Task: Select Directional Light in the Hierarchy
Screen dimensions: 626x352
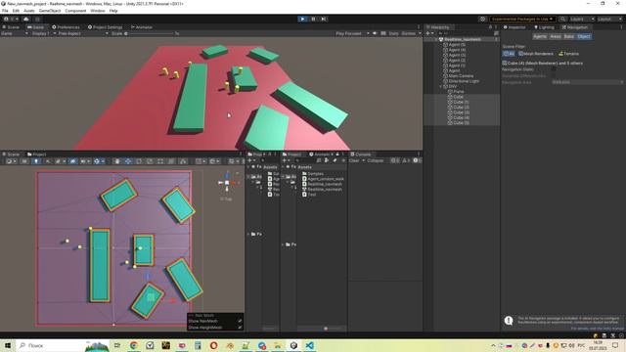Action: tap(463, 81)
